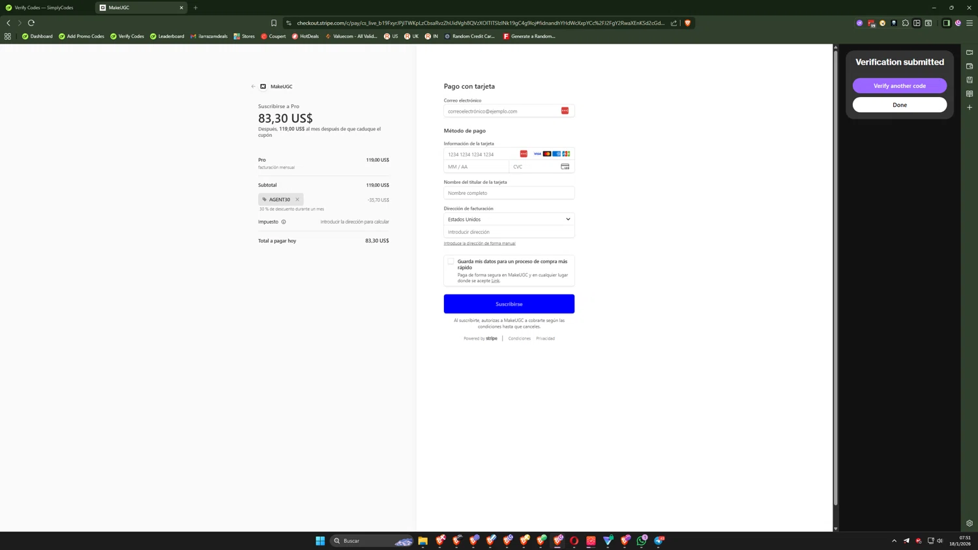Screen dimensions: 978x550
Task: Focus the CVC input field
Action: click(542, 167)
